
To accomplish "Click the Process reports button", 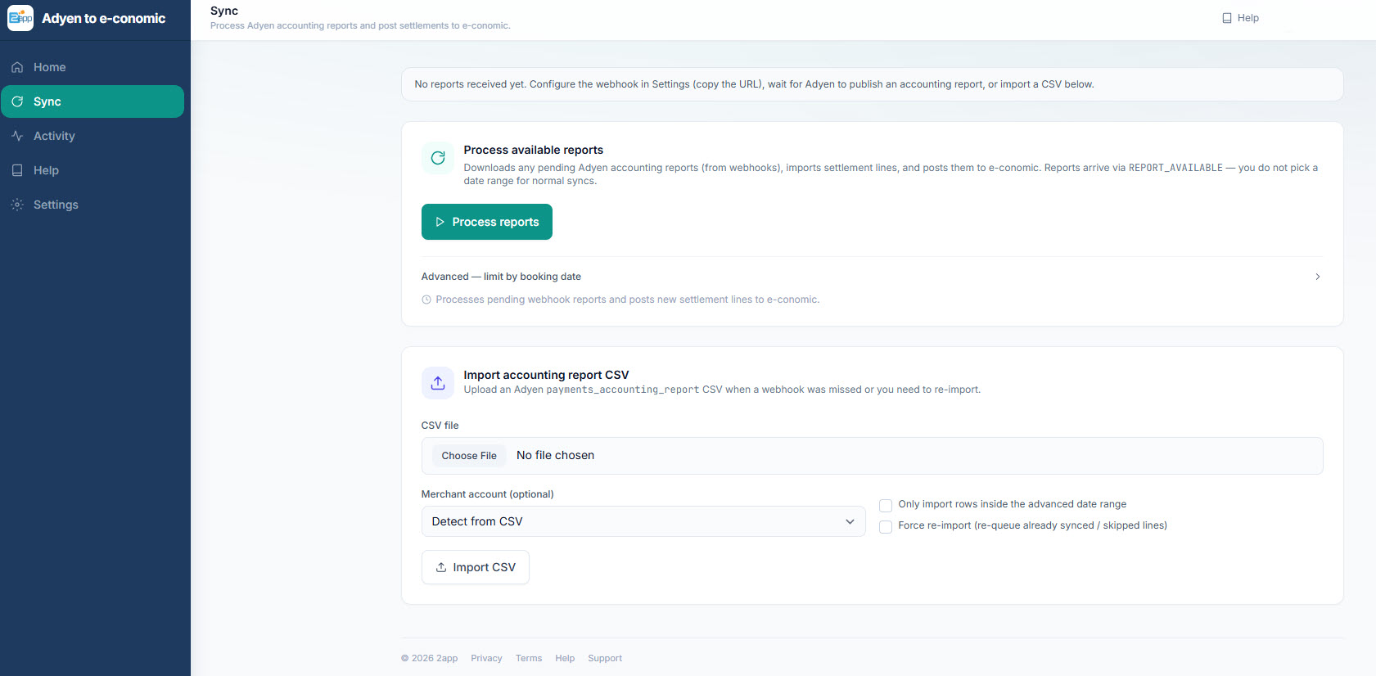I will (x=487, y=222).
